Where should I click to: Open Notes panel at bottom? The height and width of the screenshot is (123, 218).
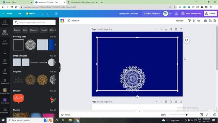(66, 115)
